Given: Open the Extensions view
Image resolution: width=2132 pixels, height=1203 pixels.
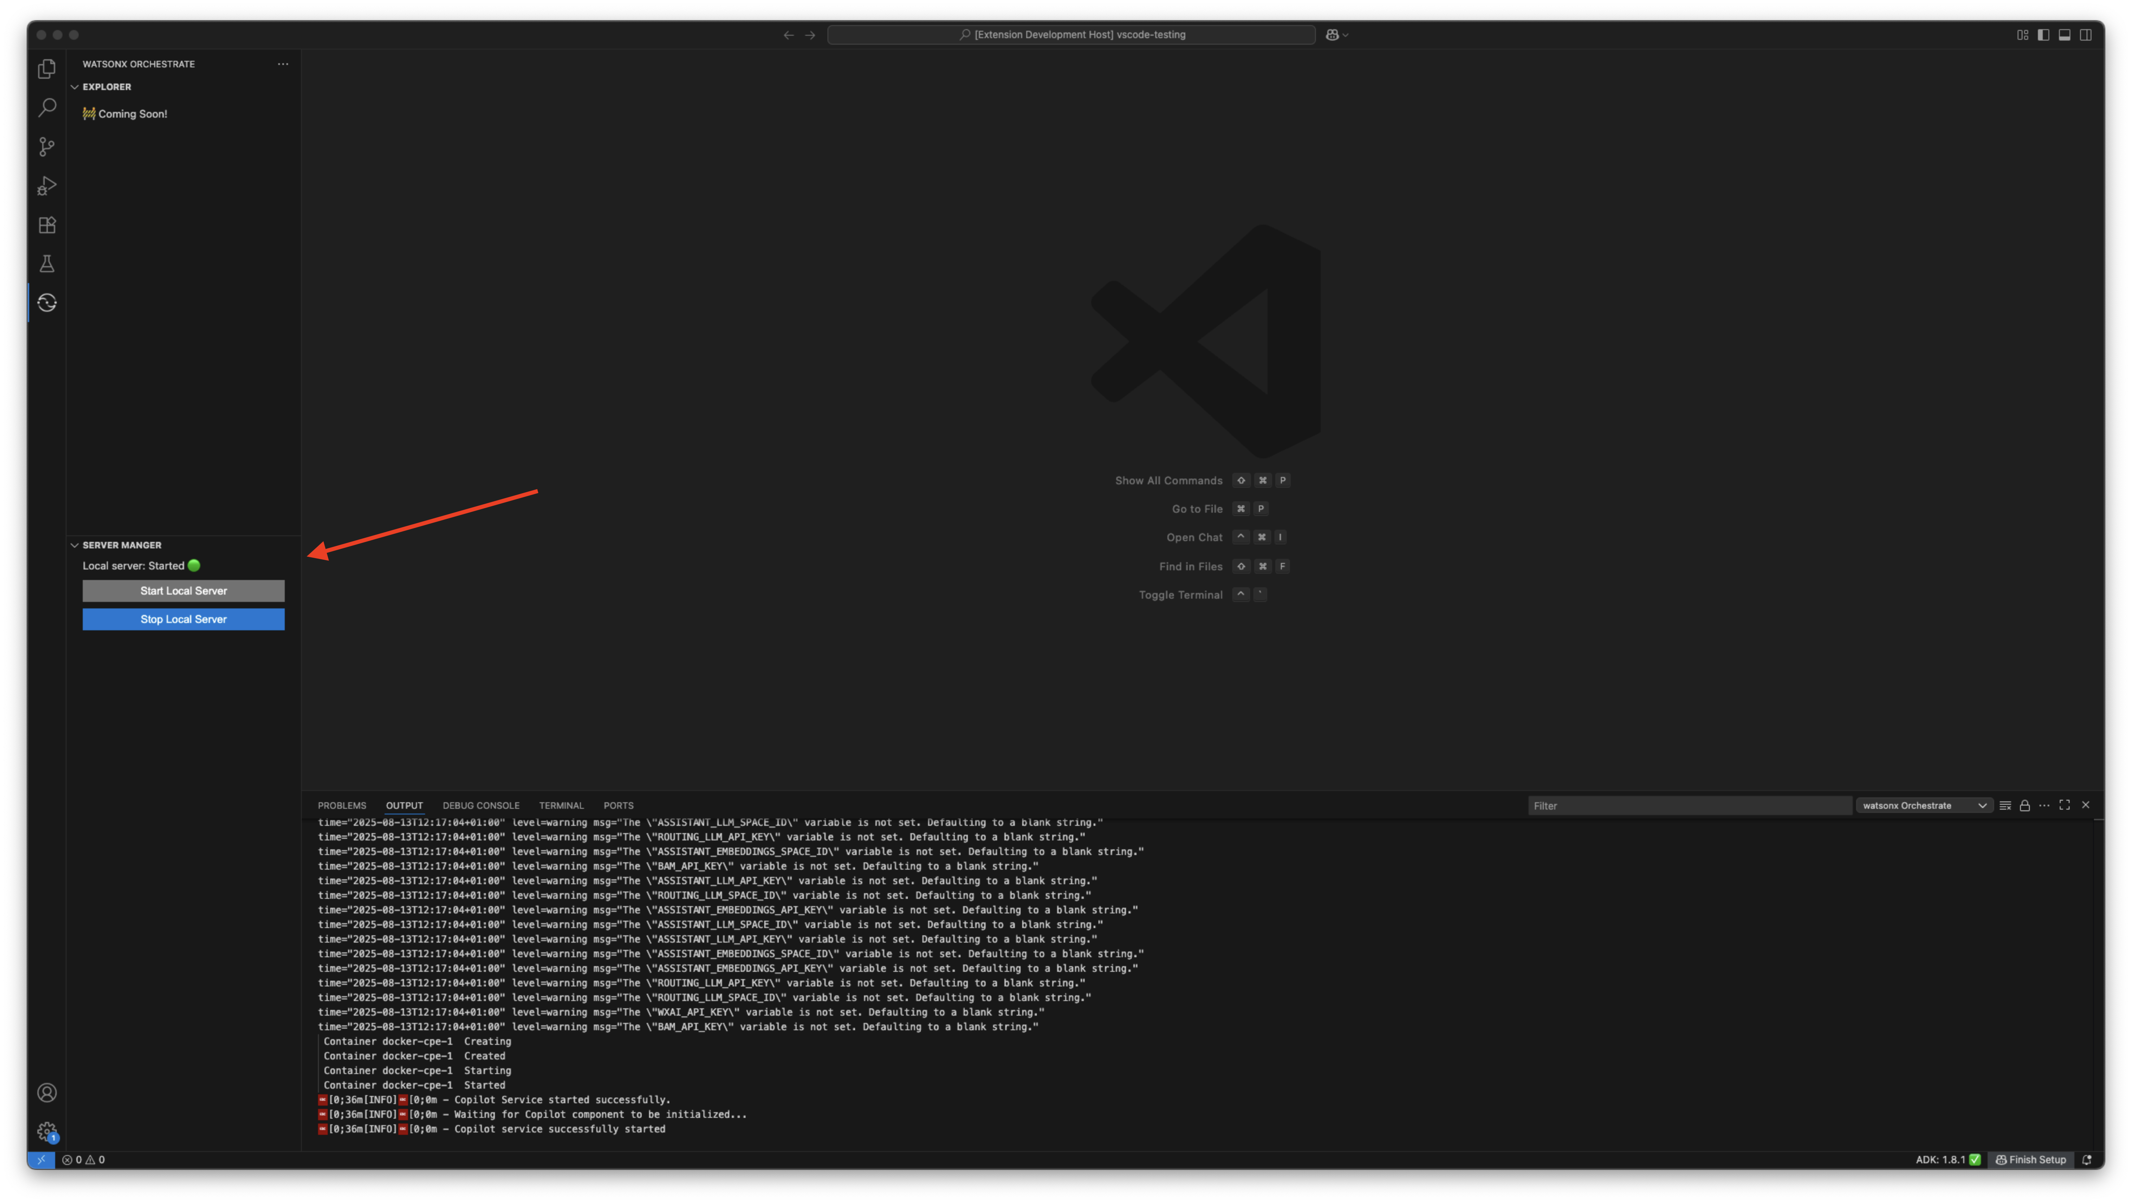Looking at the screenshot, I should click(x=47, y=225).
